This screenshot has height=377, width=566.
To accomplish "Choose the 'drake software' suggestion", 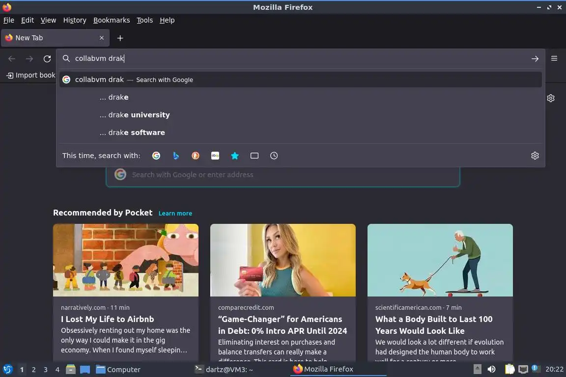I will (300, 133).
